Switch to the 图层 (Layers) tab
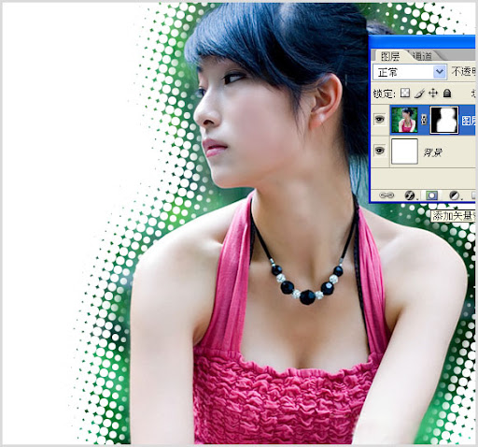The image size is (478, 447). click(390, 56)
